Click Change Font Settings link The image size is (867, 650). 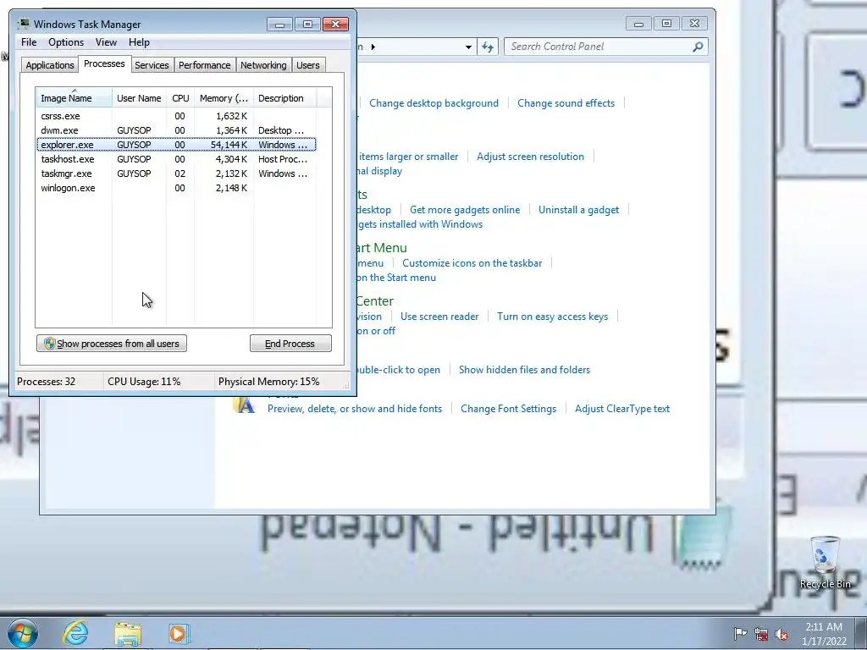pos(508,409)
